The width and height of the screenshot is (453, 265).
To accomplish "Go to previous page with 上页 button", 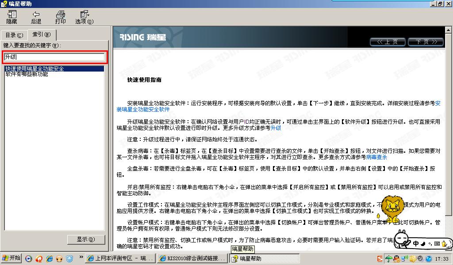I will pos(388,42).
